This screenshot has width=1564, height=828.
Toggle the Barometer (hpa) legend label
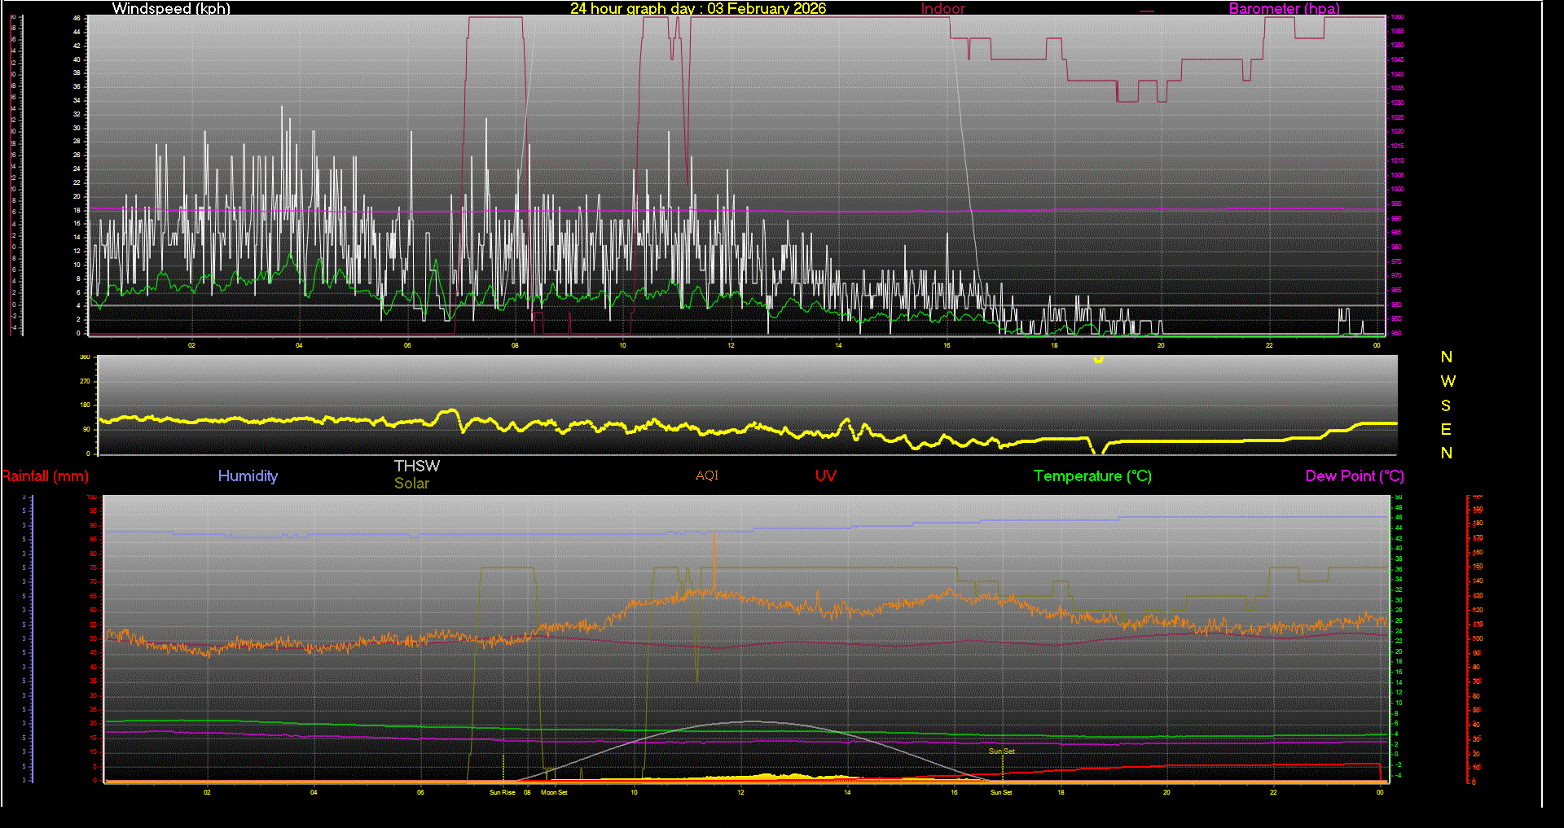coord(1284,9)
